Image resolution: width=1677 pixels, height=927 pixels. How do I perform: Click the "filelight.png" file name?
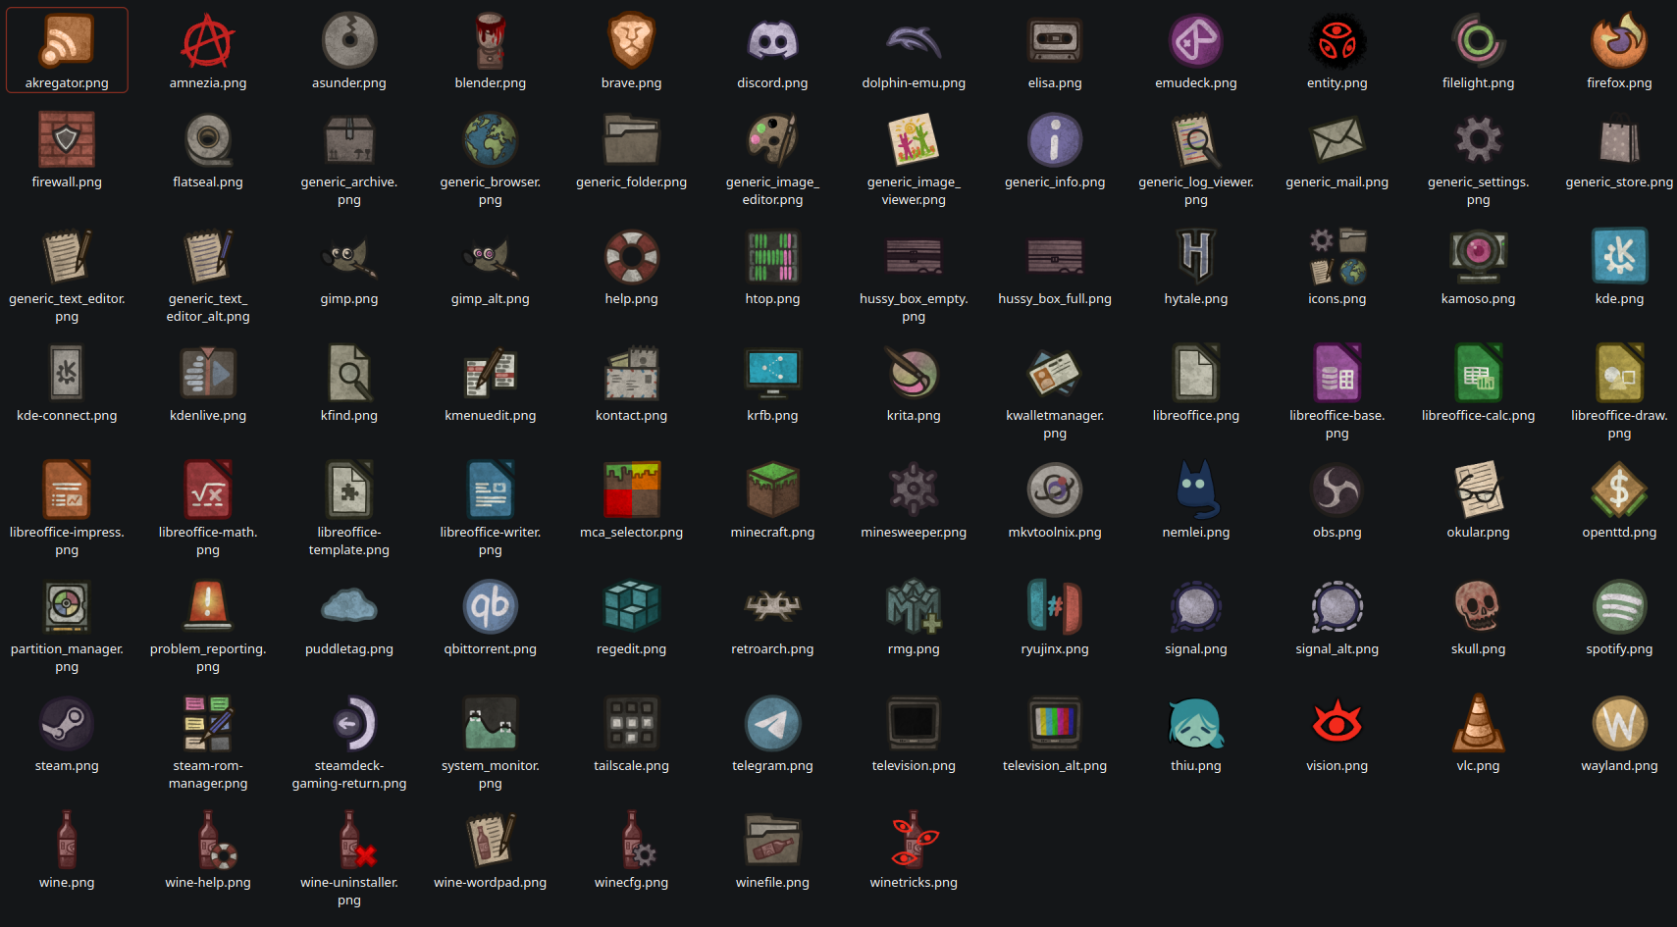click(x=1479, y=83)
